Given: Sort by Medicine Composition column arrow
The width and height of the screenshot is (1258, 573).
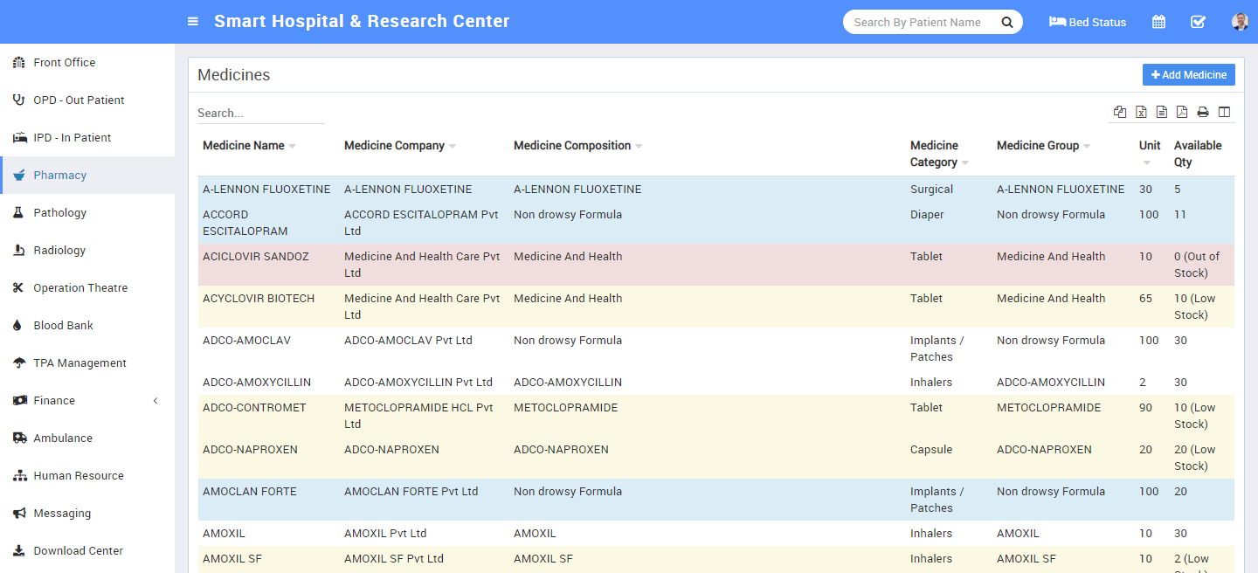Looking at the screenshot, I should click(639, 147).
